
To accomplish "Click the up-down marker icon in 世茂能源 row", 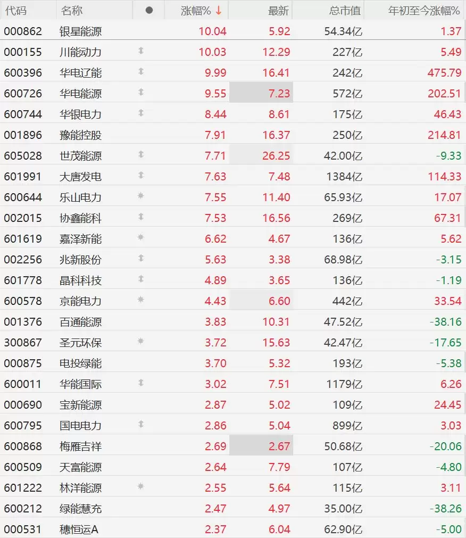I will [141, 154].
